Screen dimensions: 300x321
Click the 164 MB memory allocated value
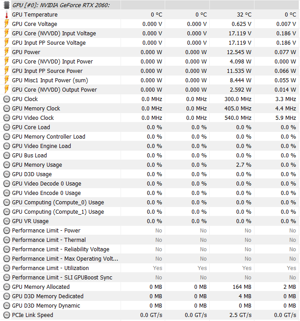pos(242,287)
